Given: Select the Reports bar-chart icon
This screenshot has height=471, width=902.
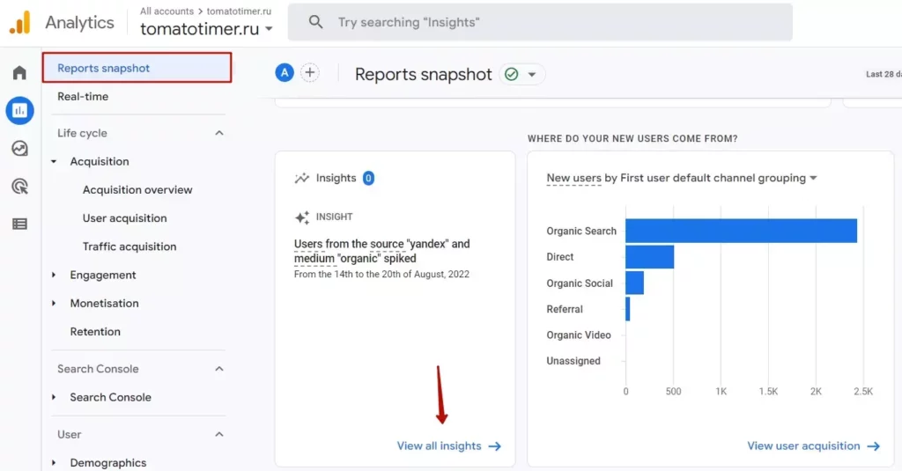Looking at the screenshot, I should 19,110.
